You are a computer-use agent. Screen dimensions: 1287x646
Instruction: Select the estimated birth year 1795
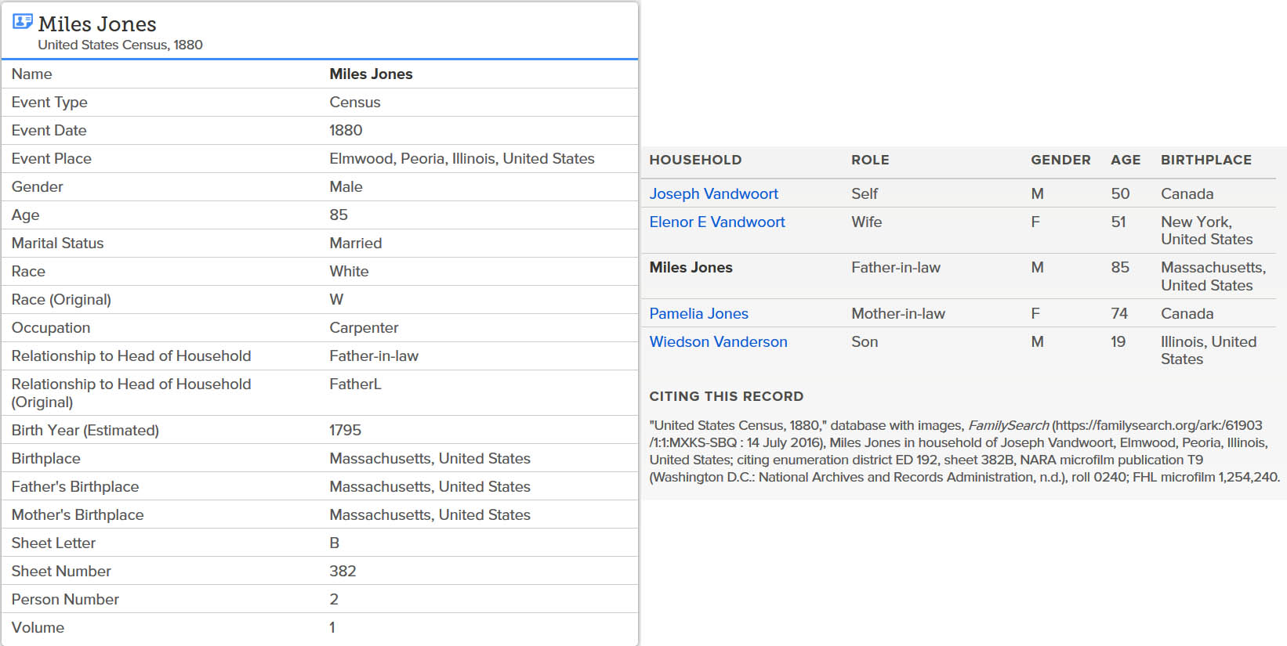tap(345, 430)
